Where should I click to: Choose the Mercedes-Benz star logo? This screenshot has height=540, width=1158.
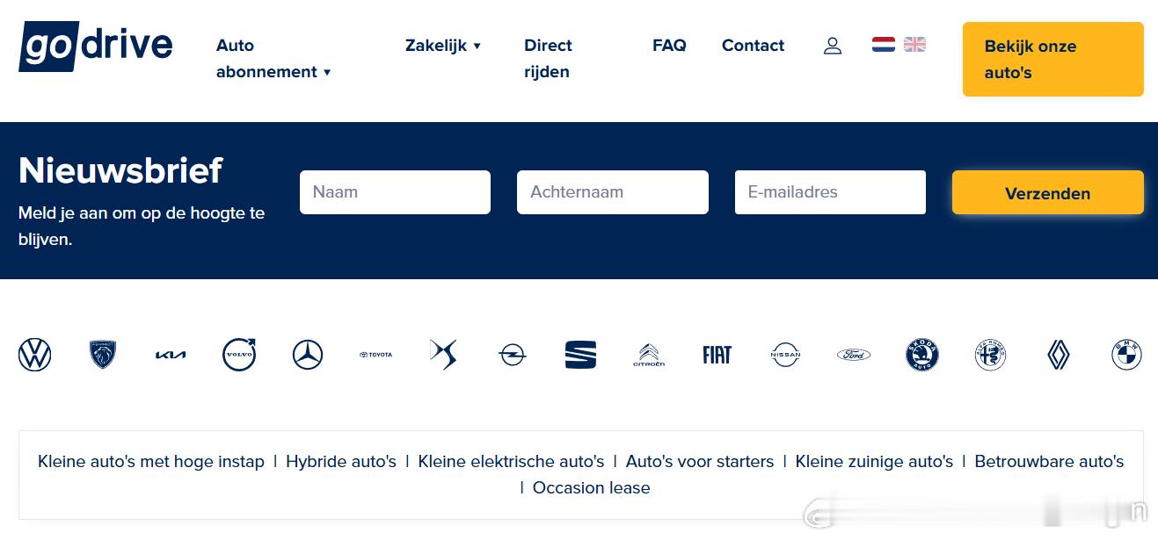(308, 355)
